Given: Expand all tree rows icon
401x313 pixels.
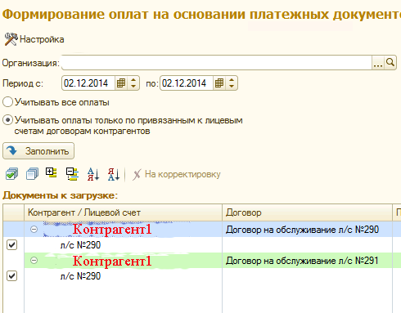Looking at the screenshot, I should [x=52, y=173].
